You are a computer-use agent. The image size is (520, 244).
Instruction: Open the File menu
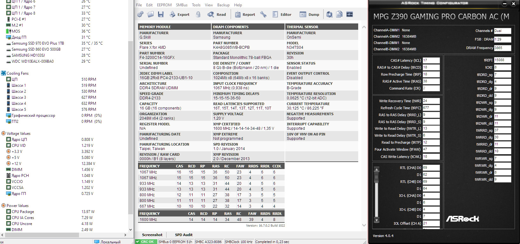[139, 5]
